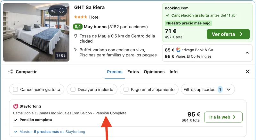Click the Muy bueno (3182 puntuaciones) text
This screenshot has height=140, width=256.
116,27
